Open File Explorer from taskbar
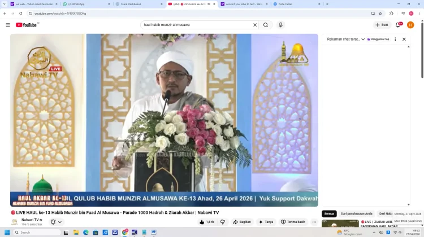Screen dimensions: 424x237 76,232
